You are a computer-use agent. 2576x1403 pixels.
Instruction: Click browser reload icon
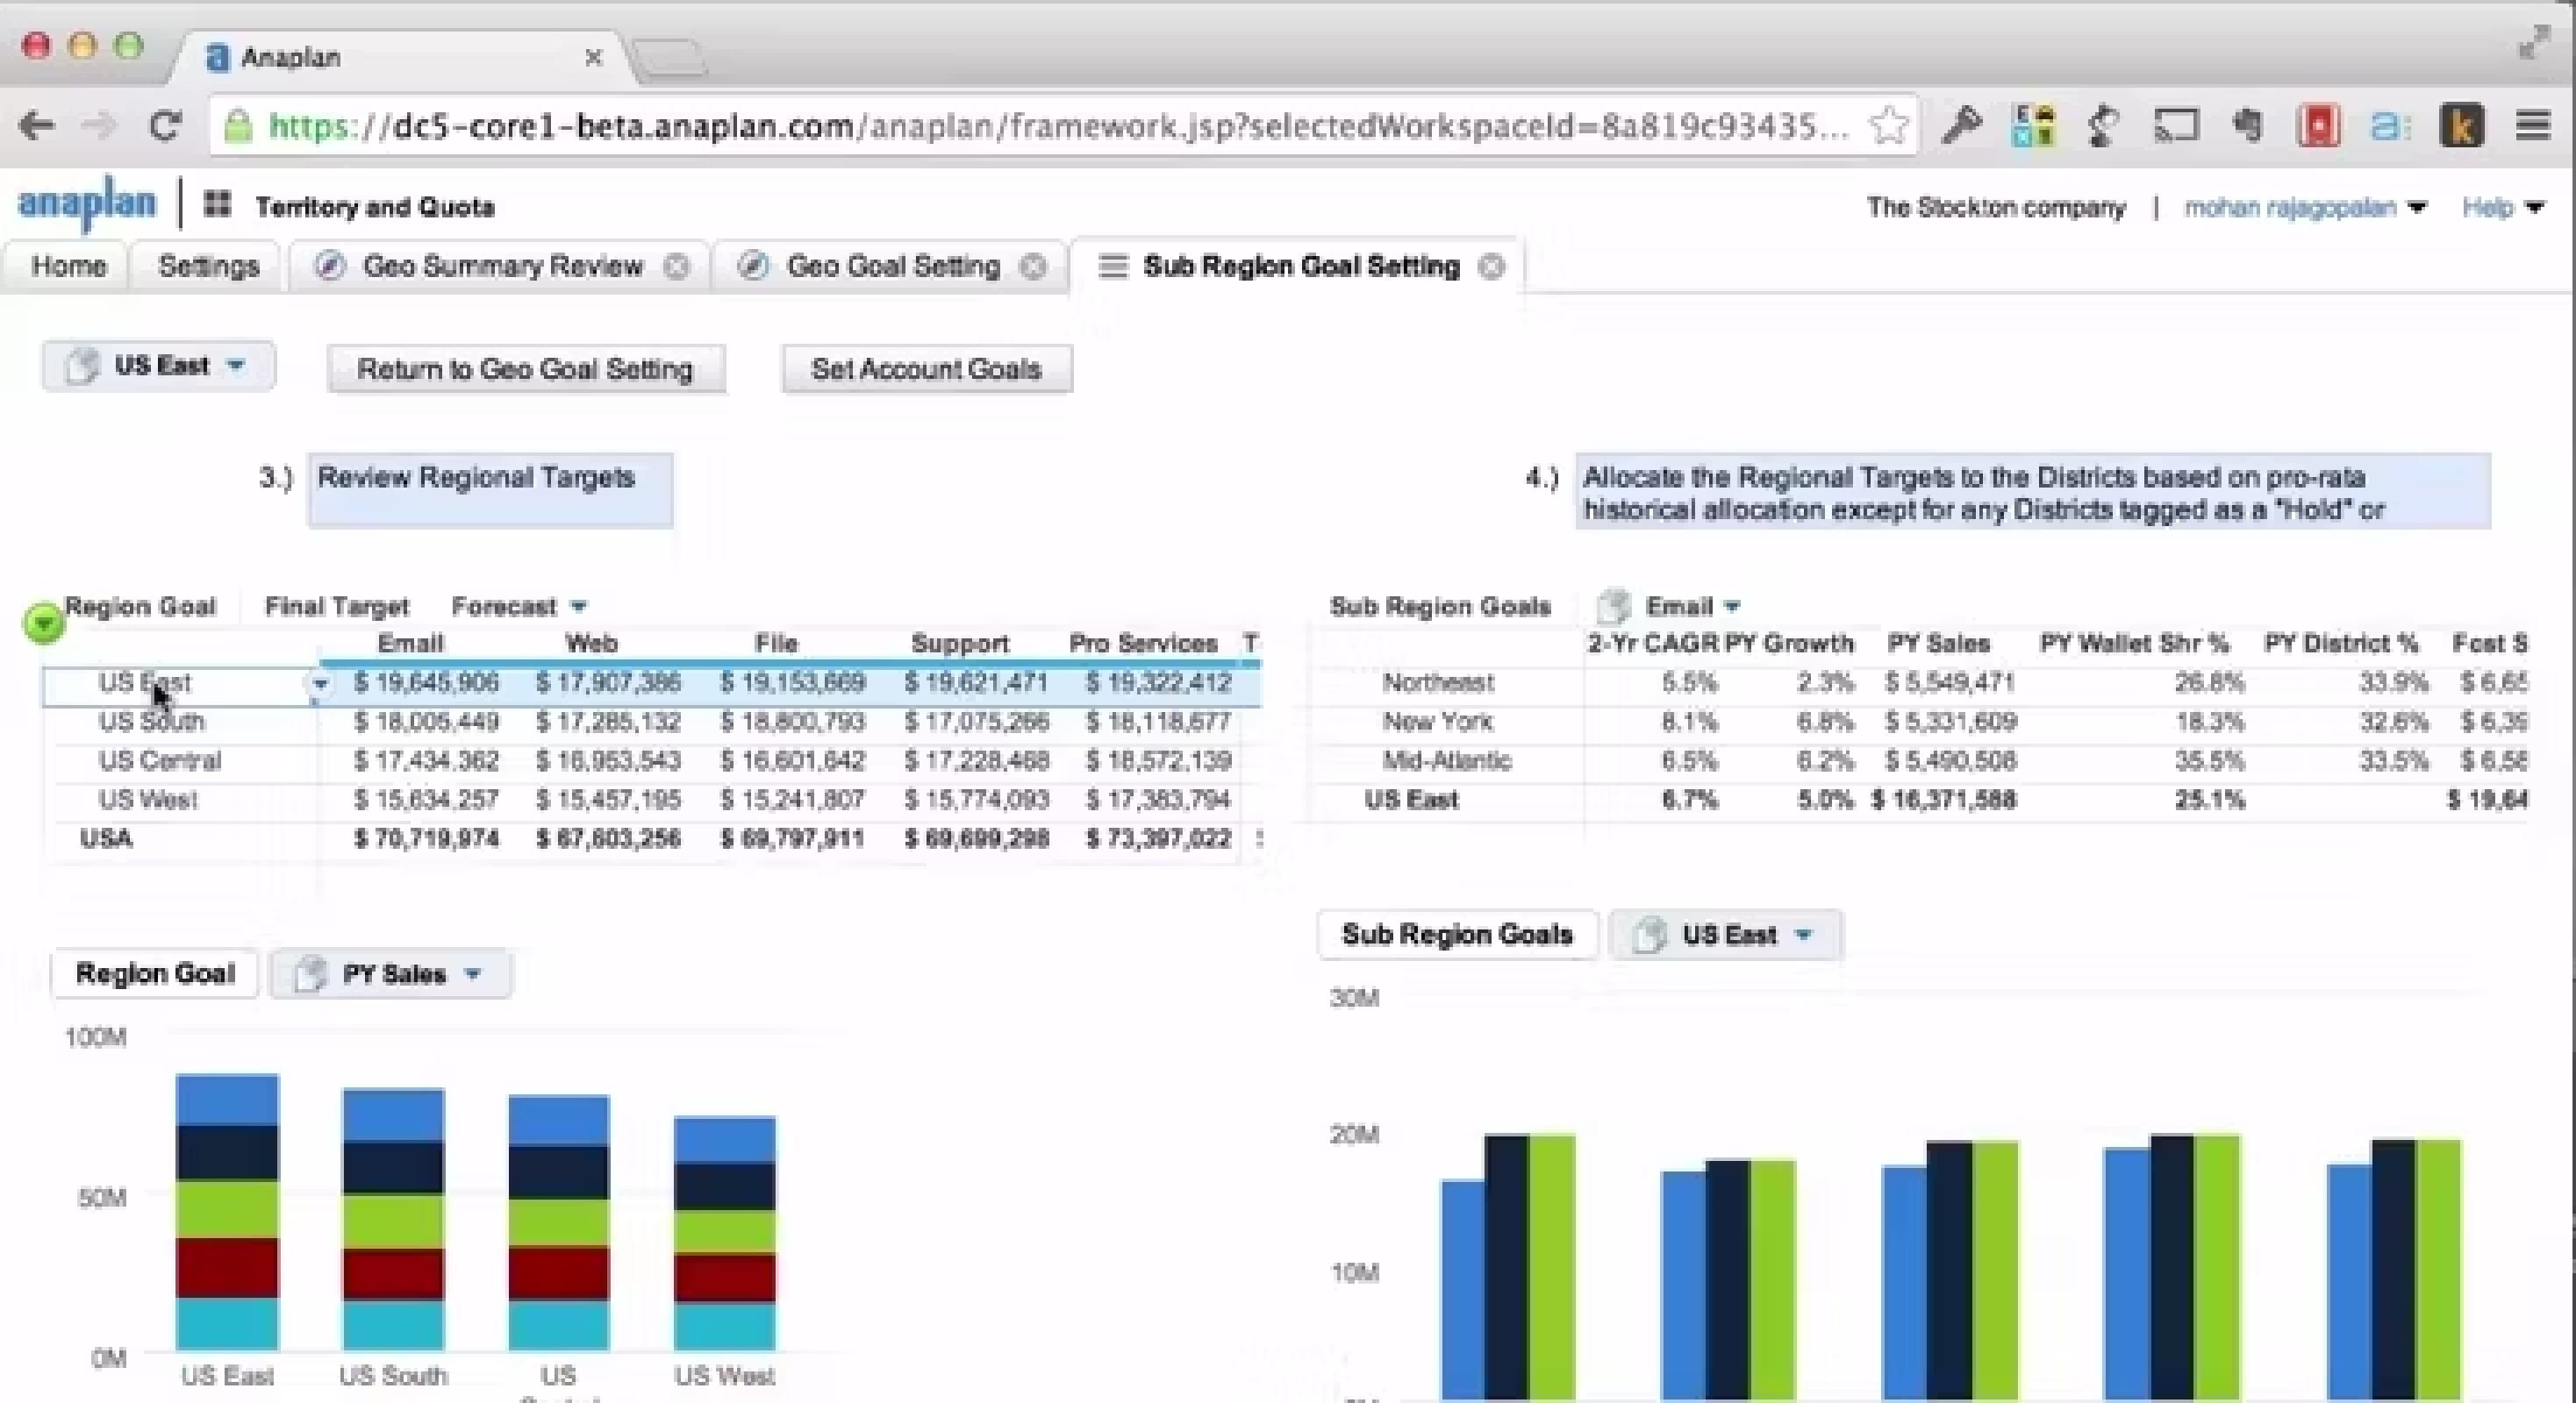pos(165,126)
